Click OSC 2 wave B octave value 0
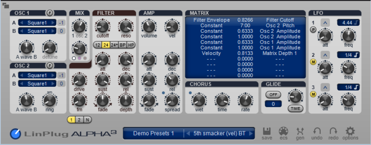The width and height of the screenshot is (371, 145). click(61, 84)
